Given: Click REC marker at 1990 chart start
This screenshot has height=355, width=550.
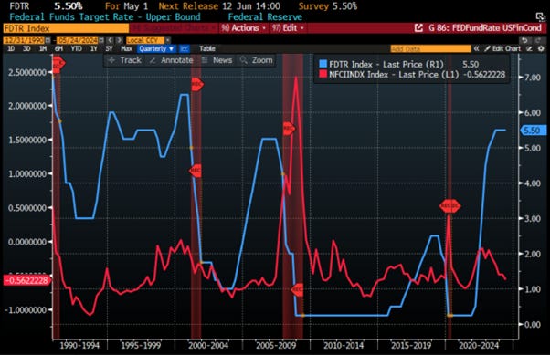Looking at the screenshot, I should [x=58, y=64].
